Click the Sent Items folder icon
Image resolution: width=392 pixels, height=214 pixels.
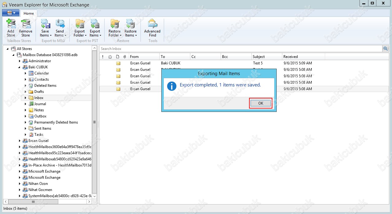coord(31,128)
